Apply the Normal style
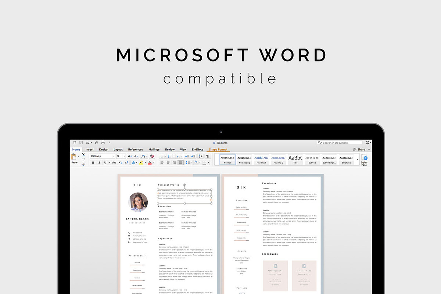 [x=227, y=159]
